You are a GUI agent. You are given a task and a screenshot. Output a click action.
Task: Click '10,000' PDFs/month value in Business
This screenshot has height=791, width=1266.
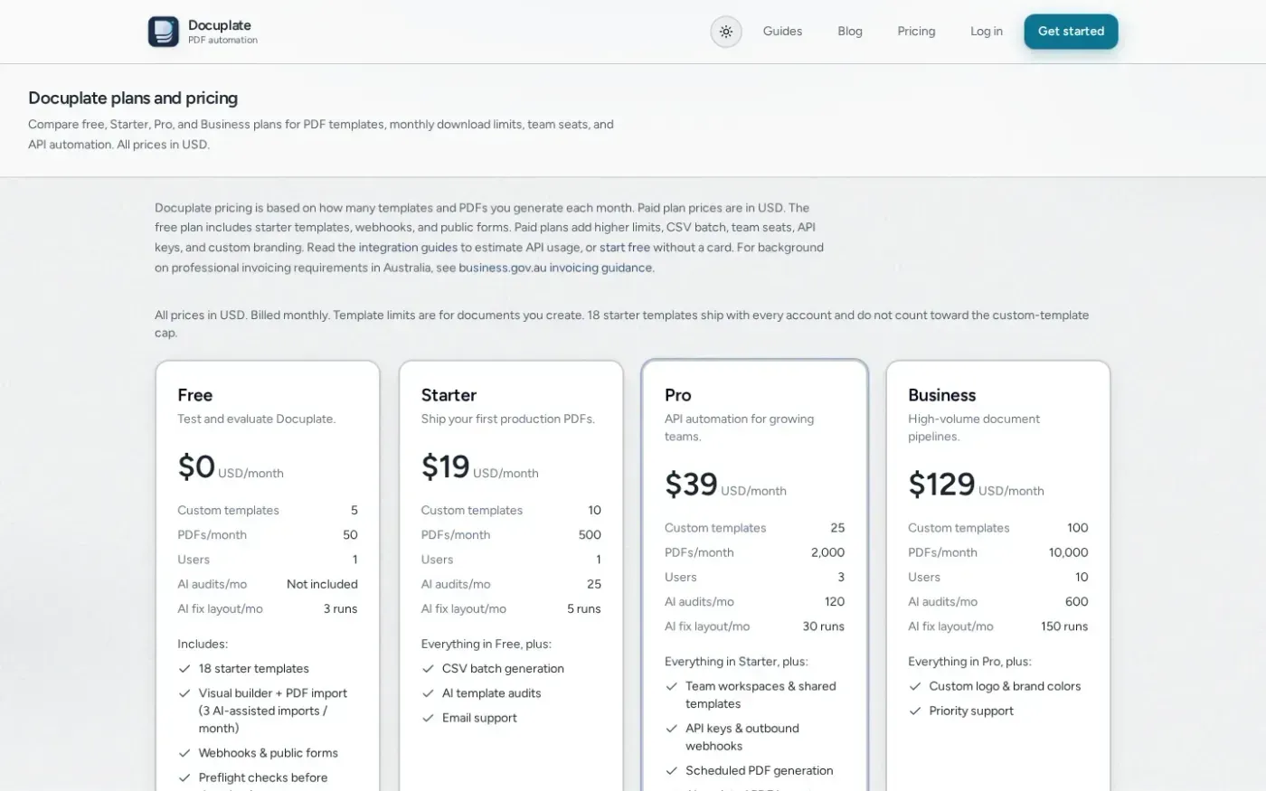[1068, 552]
